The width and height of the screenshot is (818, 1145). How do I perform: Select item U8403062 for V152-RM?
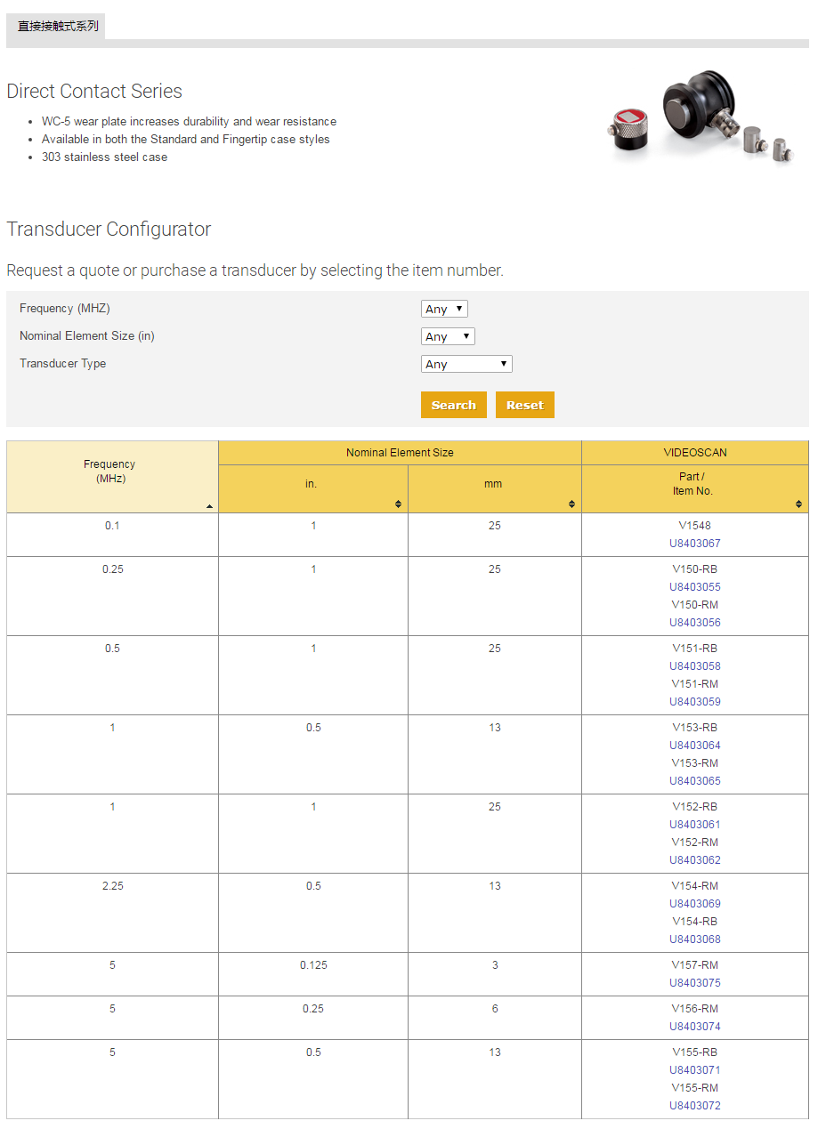pos(694,860)
